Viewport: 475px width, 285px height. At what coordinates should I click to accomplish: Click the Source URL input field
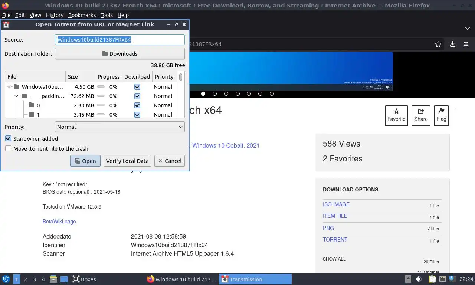coord(120,40)
